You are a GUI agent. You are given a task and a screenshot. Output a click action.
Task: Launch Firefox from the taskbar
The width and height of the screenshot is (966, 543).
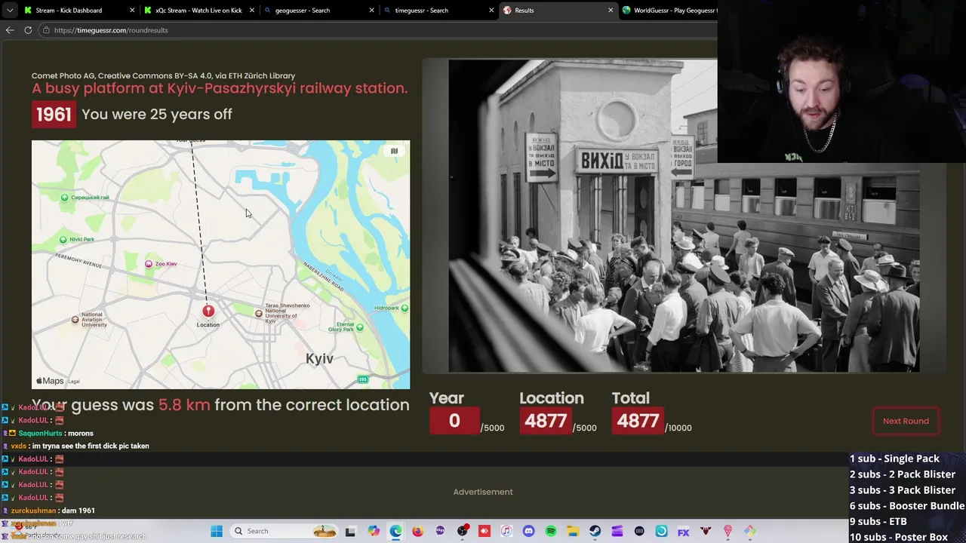tap(417, 531)
